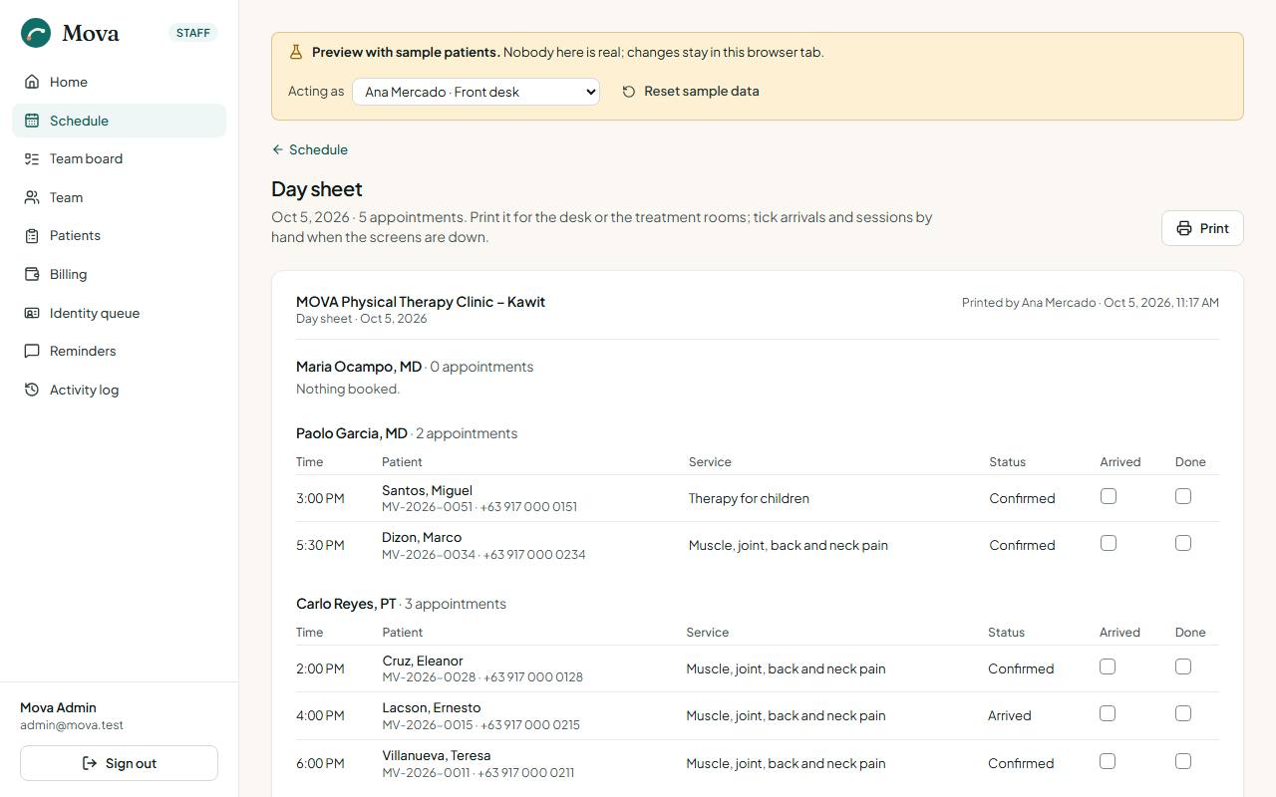Image resolution: width=1276 pixels, height=797 pixels.
Task: Follow the back to Schedule link
Action: (310, 149)
